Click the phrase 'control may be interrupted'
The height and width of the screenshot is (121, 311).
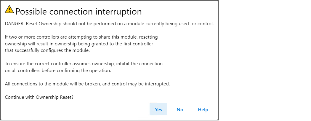(141, 84)
